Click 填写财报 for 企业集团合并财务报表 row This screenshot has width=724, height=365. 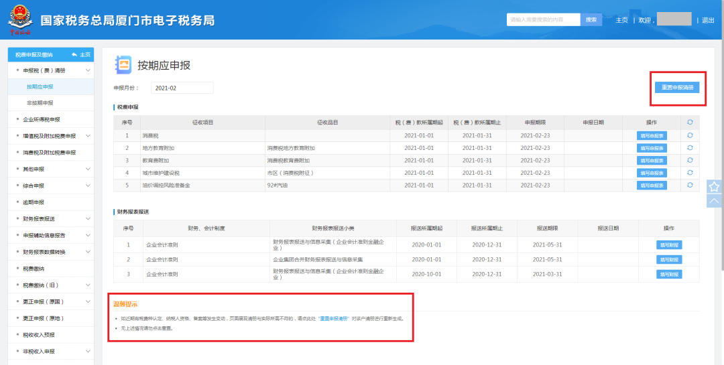point(669,260)
